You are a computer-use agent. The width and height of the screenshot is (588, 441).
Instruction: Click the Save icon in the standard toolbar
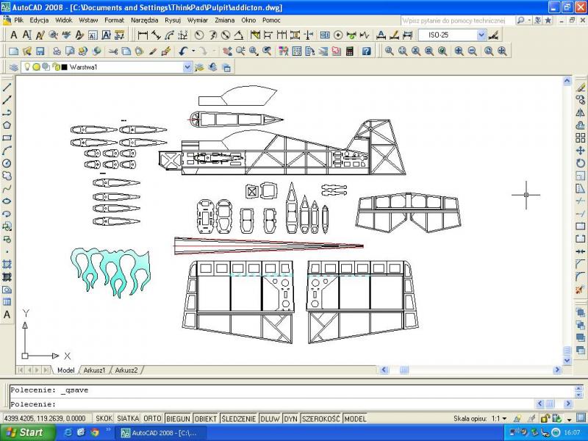[40, 51]
